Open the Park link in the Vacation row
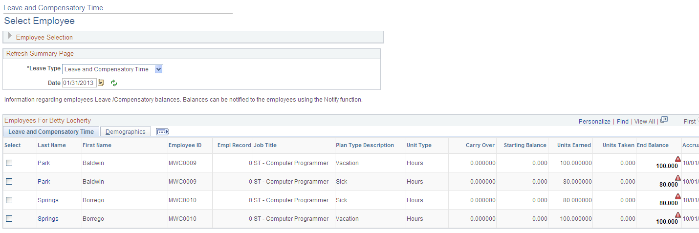This screenshot has width=699, height=233. coord(44,163)
